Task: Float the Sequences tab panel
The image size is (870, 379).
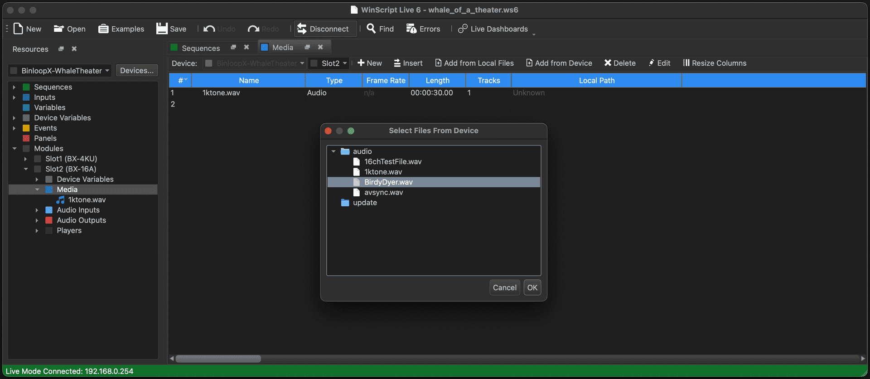Action: 233,47
